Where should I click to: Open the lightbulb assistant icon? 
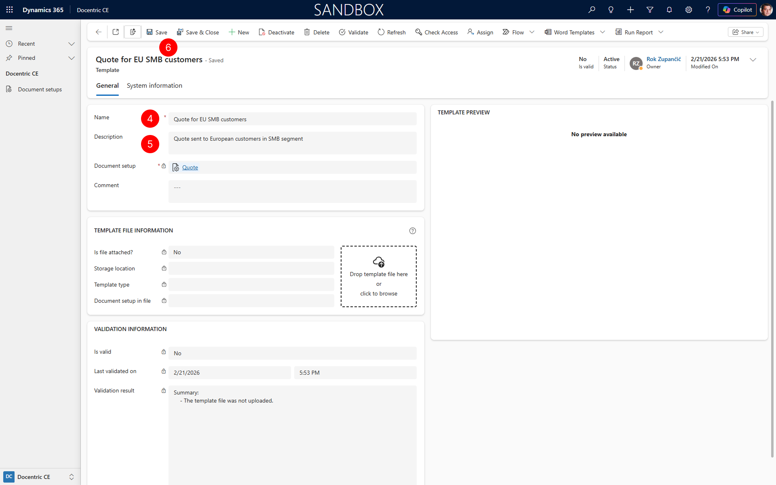[611, 10]
